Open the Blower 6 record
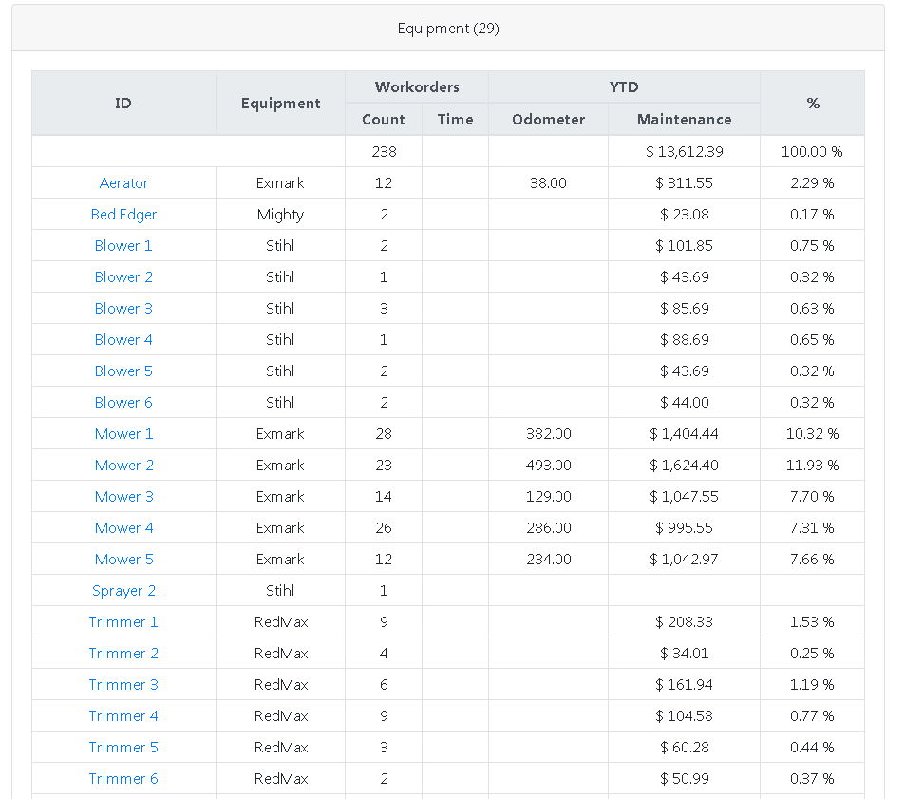Viewport: 905px width, 799px height. click(x=123, y=403)
